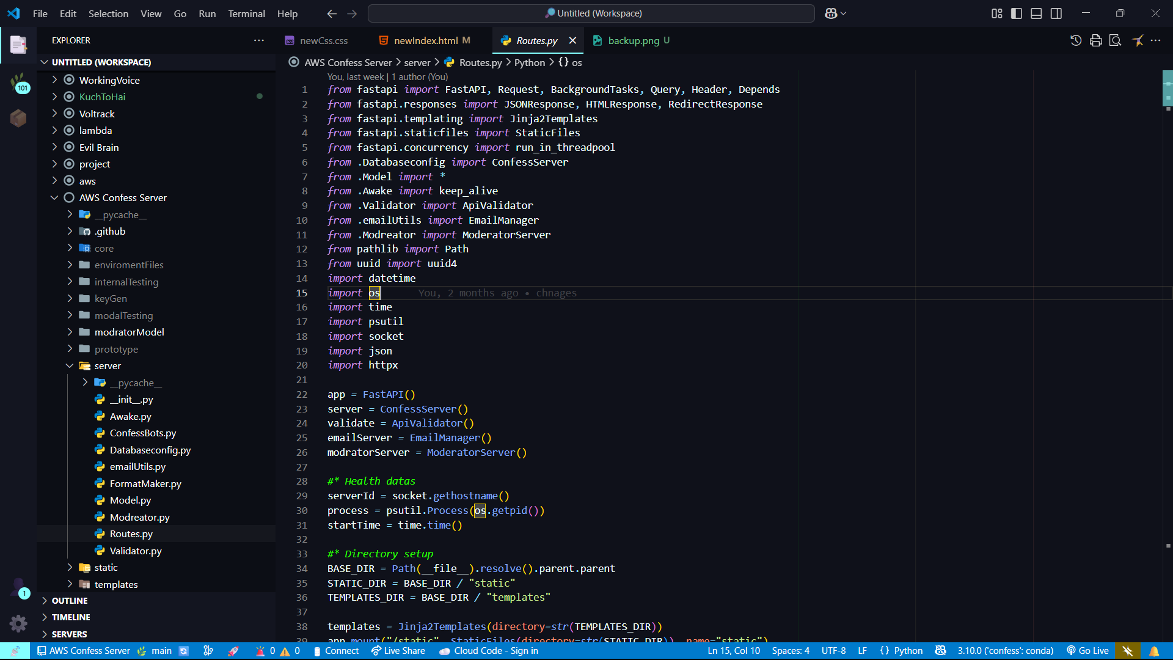The height and width of the screenshot is (660, 1173).
Task: Click the notifications bell in status bar
Action: pyautogui.click(x=1154, y=651)
